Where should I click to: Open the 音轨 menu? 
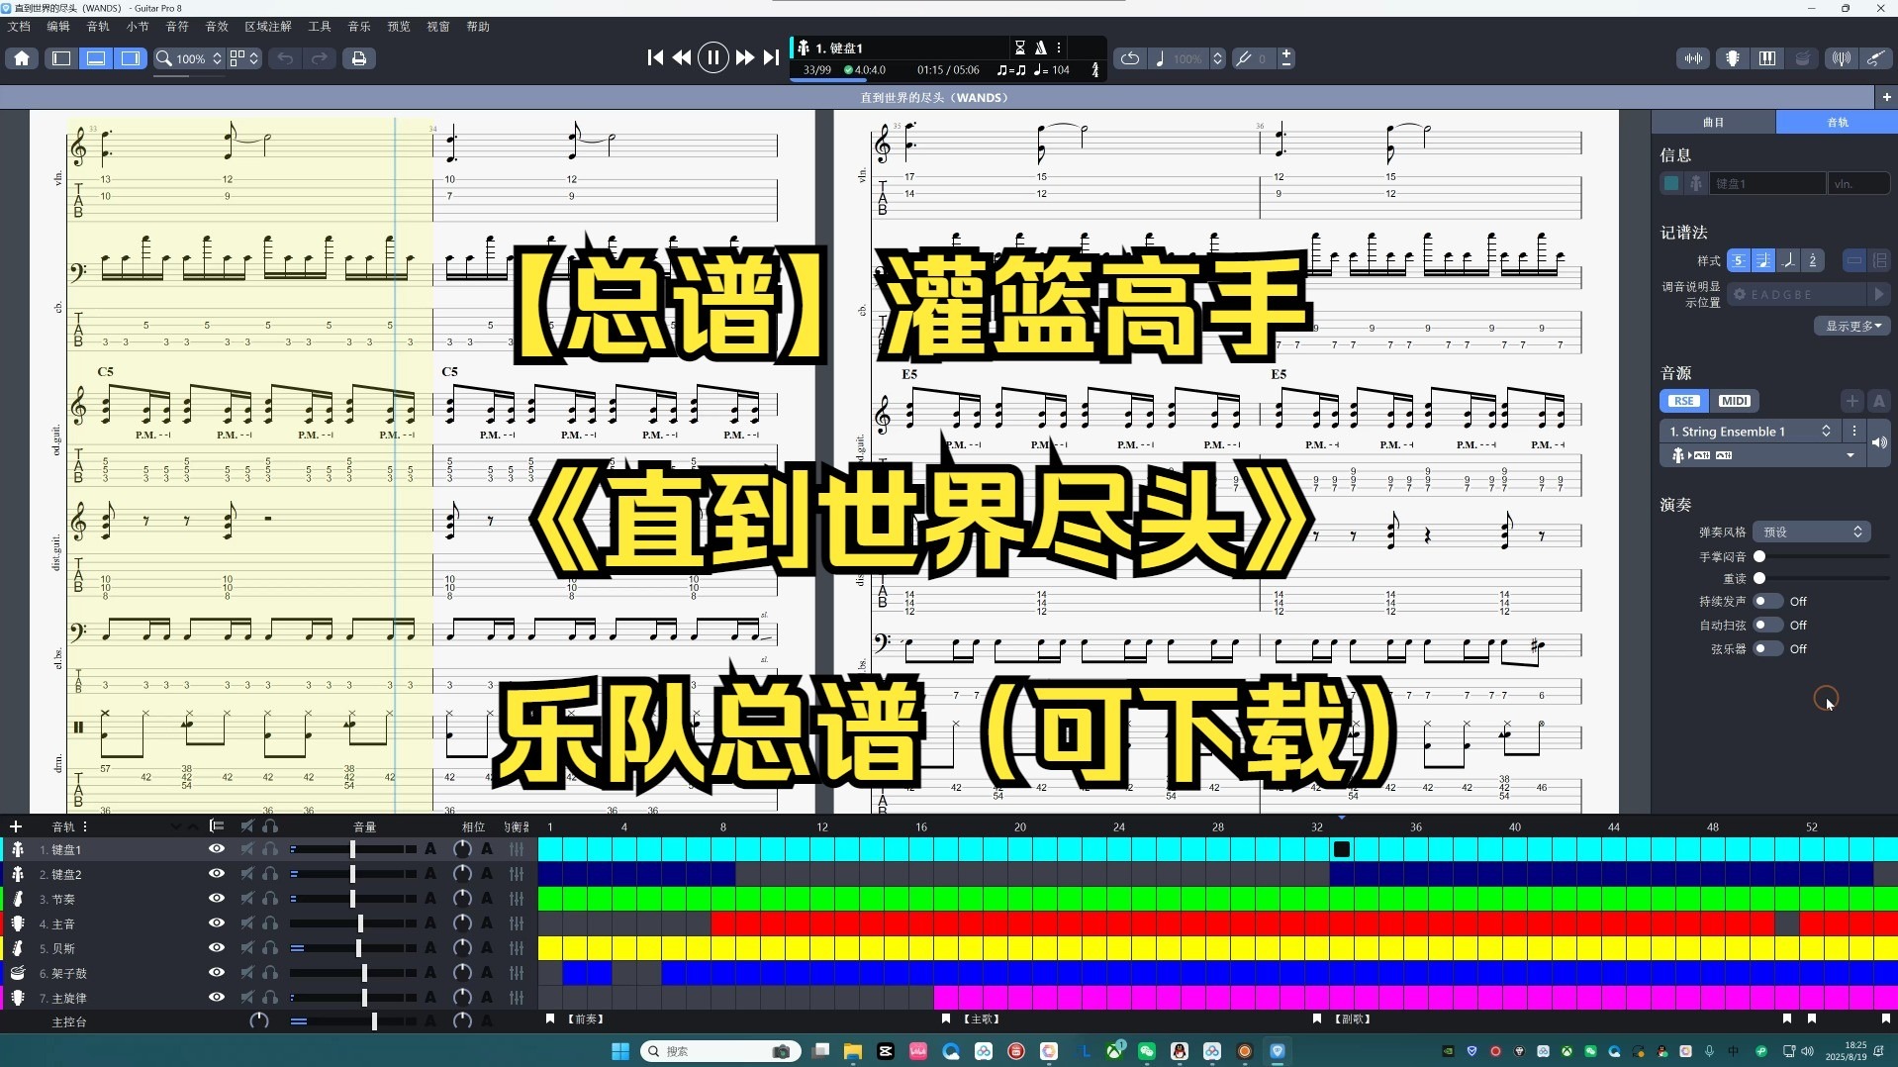pyautogui.click(x=98, y=27)
